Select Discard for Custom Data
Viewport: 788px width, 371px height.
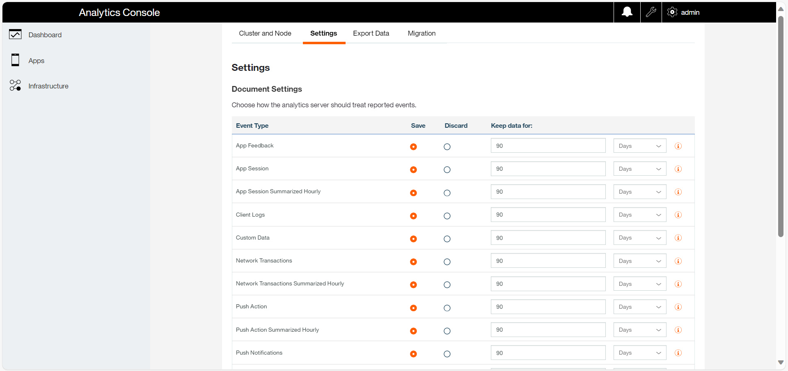point(447,239)
